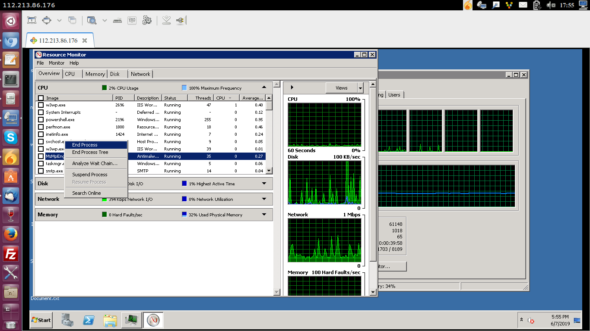Switch to the Network tab
The height and width of the screenshot is (331, 590).
coord(140,74)
